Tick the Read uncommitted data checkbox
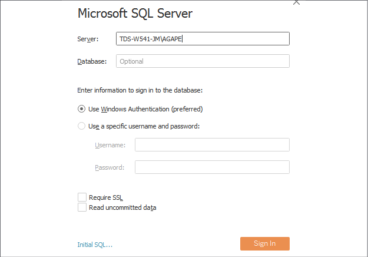 pyautogui.click(x=82, y=207)
